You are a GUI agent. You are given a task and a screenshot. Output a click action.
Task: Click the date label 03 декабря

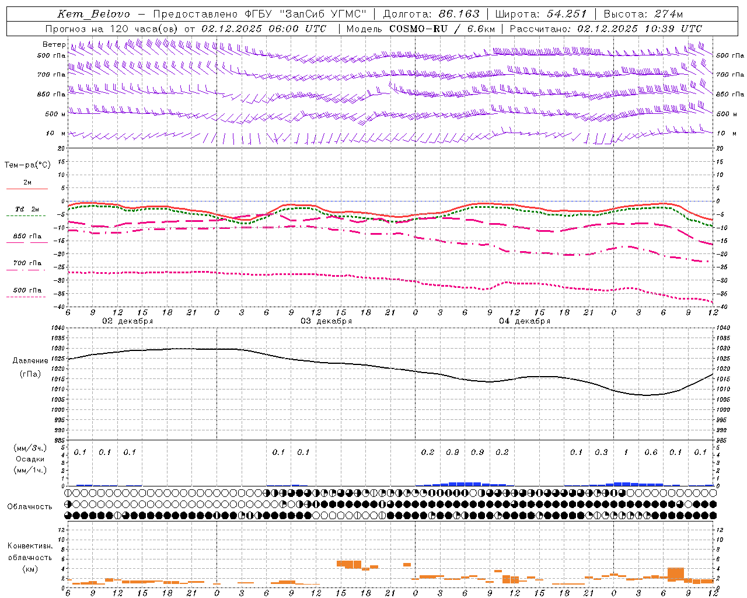[326, 321]
